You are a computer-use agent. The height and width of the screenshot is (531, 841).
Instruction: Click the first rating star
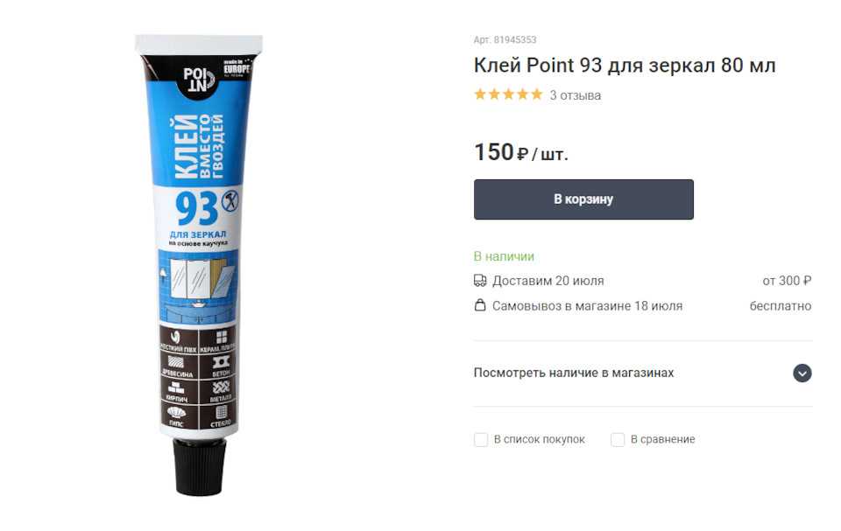[x=480, y=94]
